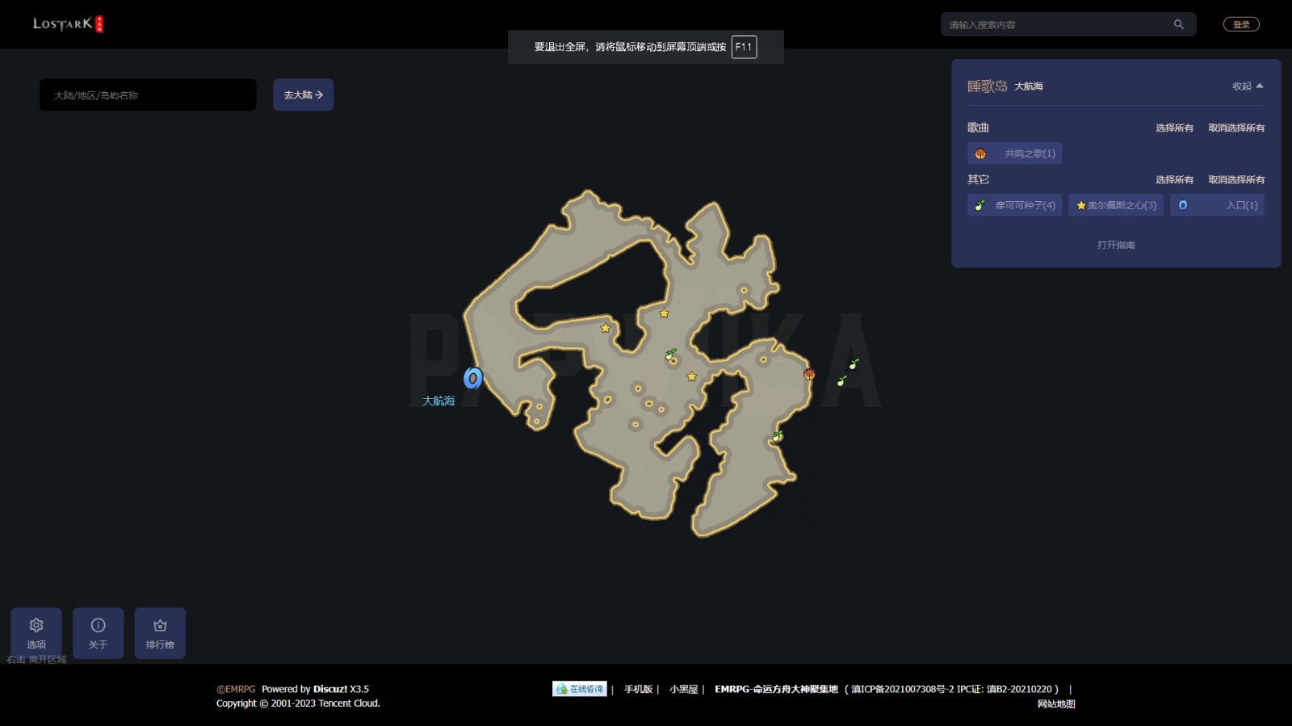Toggle the 共鸣之歌(1) marker filter
Image resolution: width=1292 pixels, height=726 pixels.
(1015, 153)
